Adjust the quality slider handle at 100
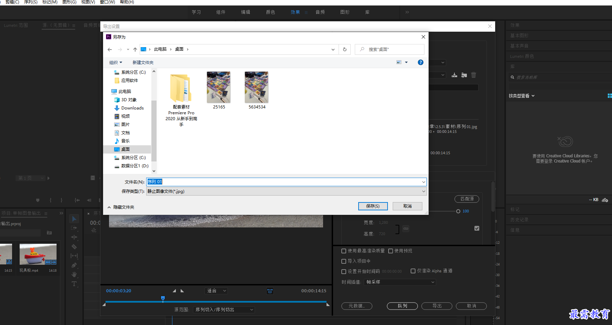 [458, 211]
